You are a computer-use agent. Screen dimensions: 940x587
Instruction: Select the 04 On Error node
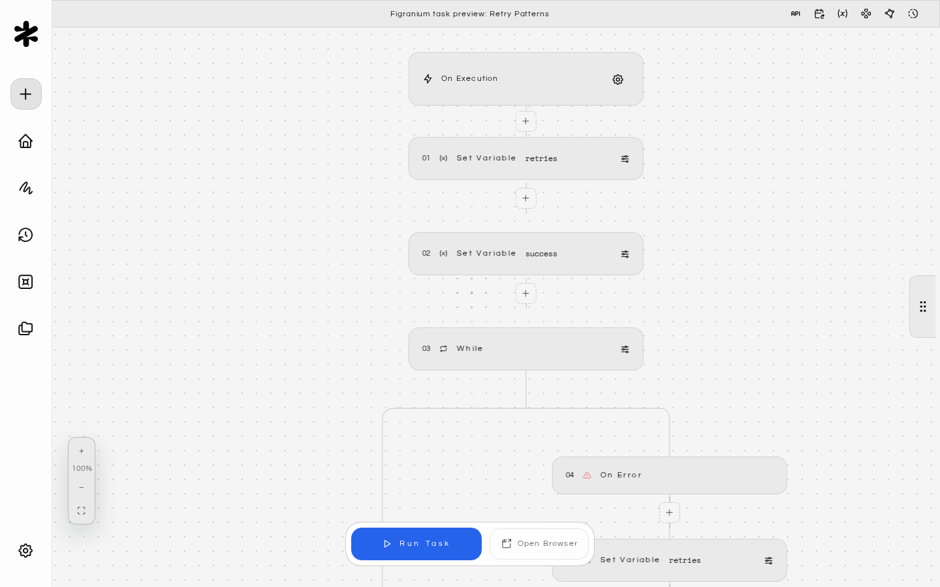670,475
